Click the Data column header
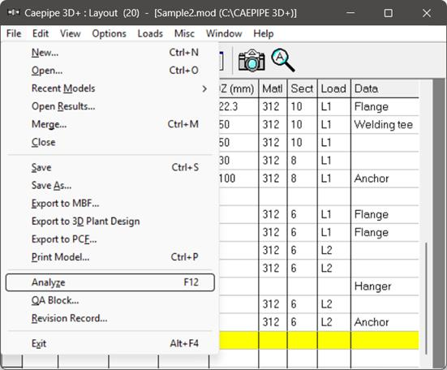This screenshot has width=447, height=370. pyautogui.click(x=385, y=88)
